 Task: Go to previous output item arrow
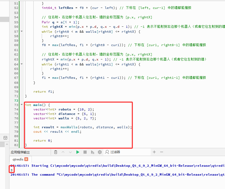63,152
